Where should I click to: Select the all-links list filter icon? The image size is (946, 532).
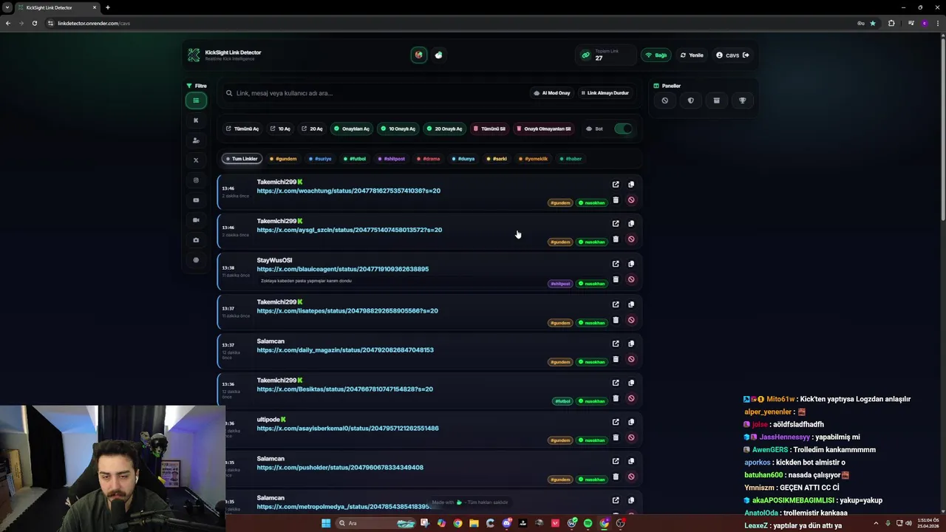[196, 100]
